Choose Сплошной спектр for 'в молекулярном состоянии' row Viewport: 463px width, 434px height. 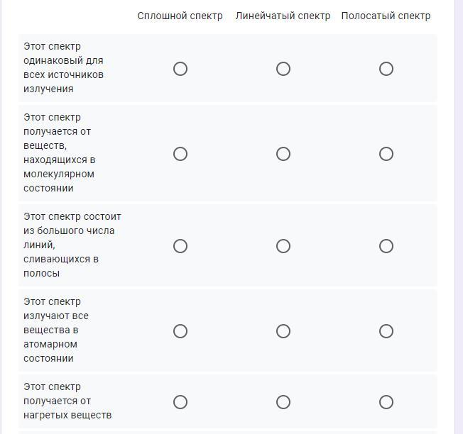(x=180, y=154)
